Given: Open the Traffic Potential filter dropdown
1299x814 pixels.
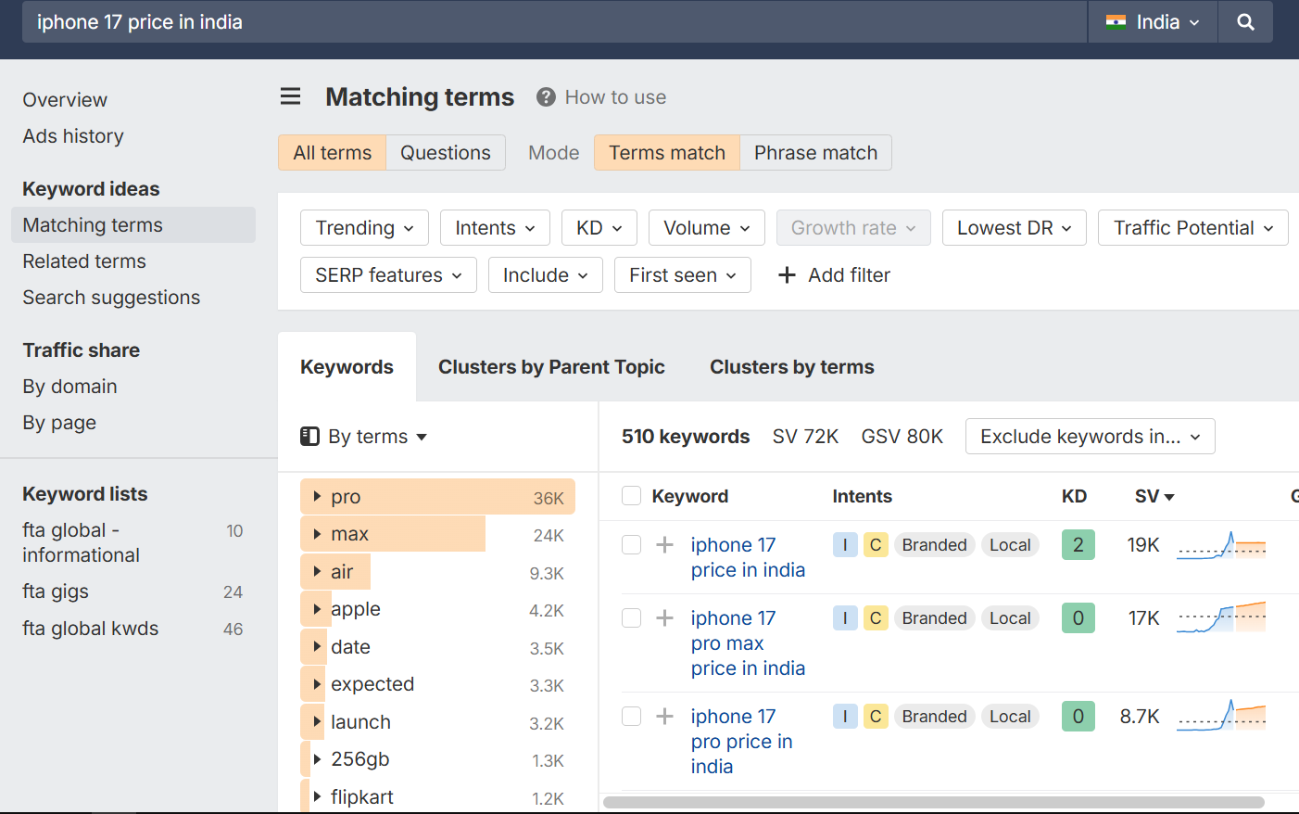Looking at the screenshot, I should tap(1193, 228).
